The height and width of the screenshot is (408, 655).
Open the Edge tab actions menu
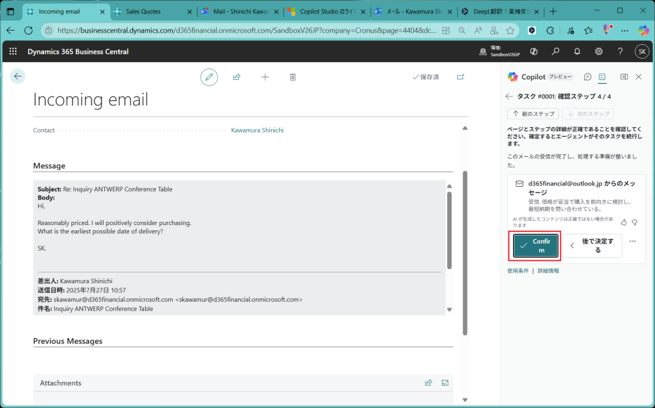10,12
